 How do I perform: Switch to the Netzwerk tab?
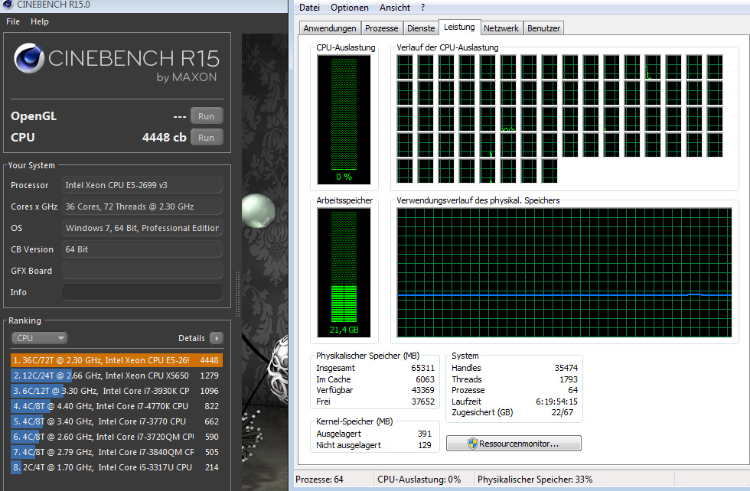tap(501, 28)
